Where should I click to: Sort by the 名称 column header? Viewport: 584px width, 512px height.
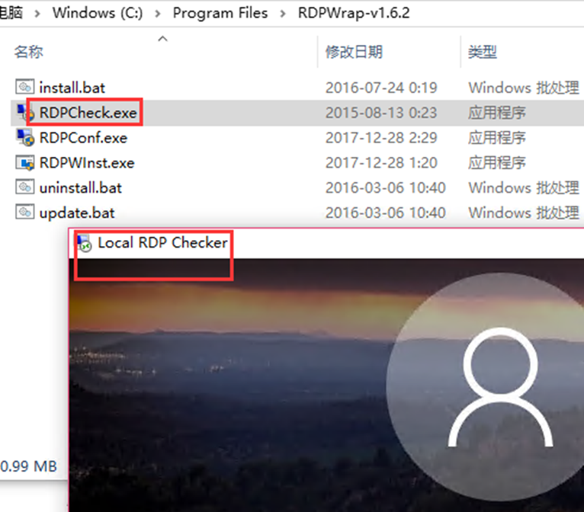click(x=29, y=52)
